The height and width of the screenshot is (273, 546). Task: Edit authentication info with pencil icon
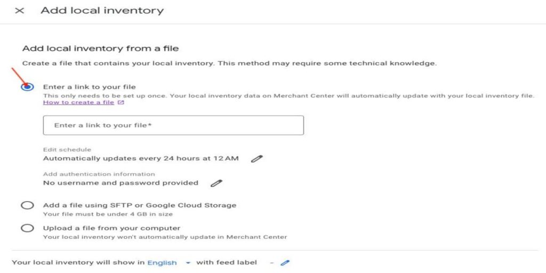click(x=216, y=183)
